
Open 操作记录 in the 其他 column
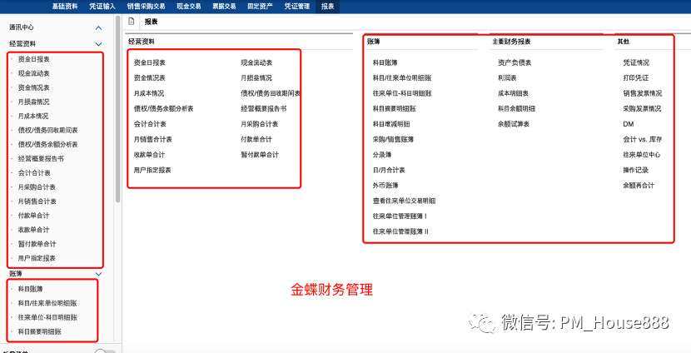[x=636, y=170]
